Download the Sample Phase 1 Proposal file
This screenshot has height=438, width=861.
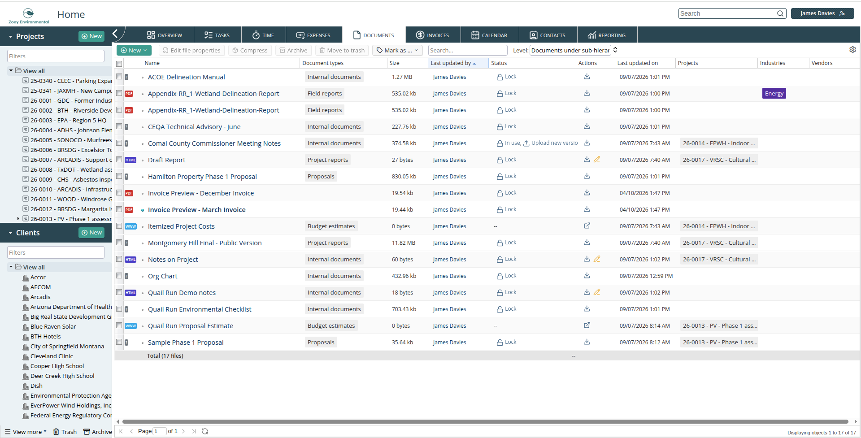(587, 342)
